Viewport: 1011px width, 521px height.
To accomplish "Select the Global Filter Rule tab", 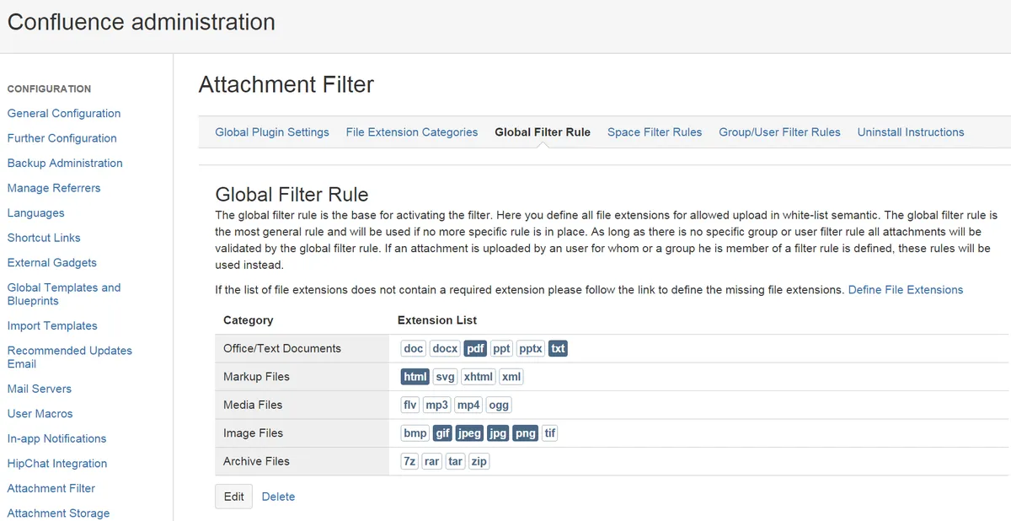I will [543, 132].
